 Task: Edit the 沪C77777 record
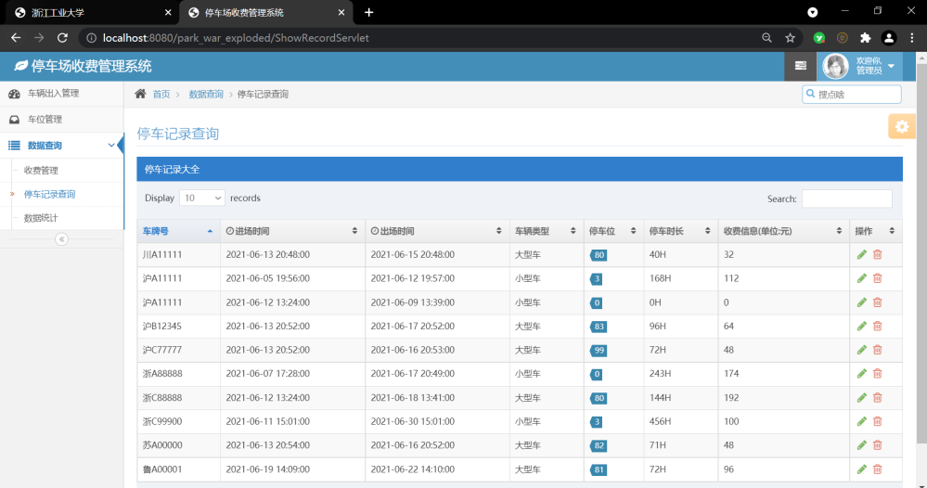click(861, 350)
